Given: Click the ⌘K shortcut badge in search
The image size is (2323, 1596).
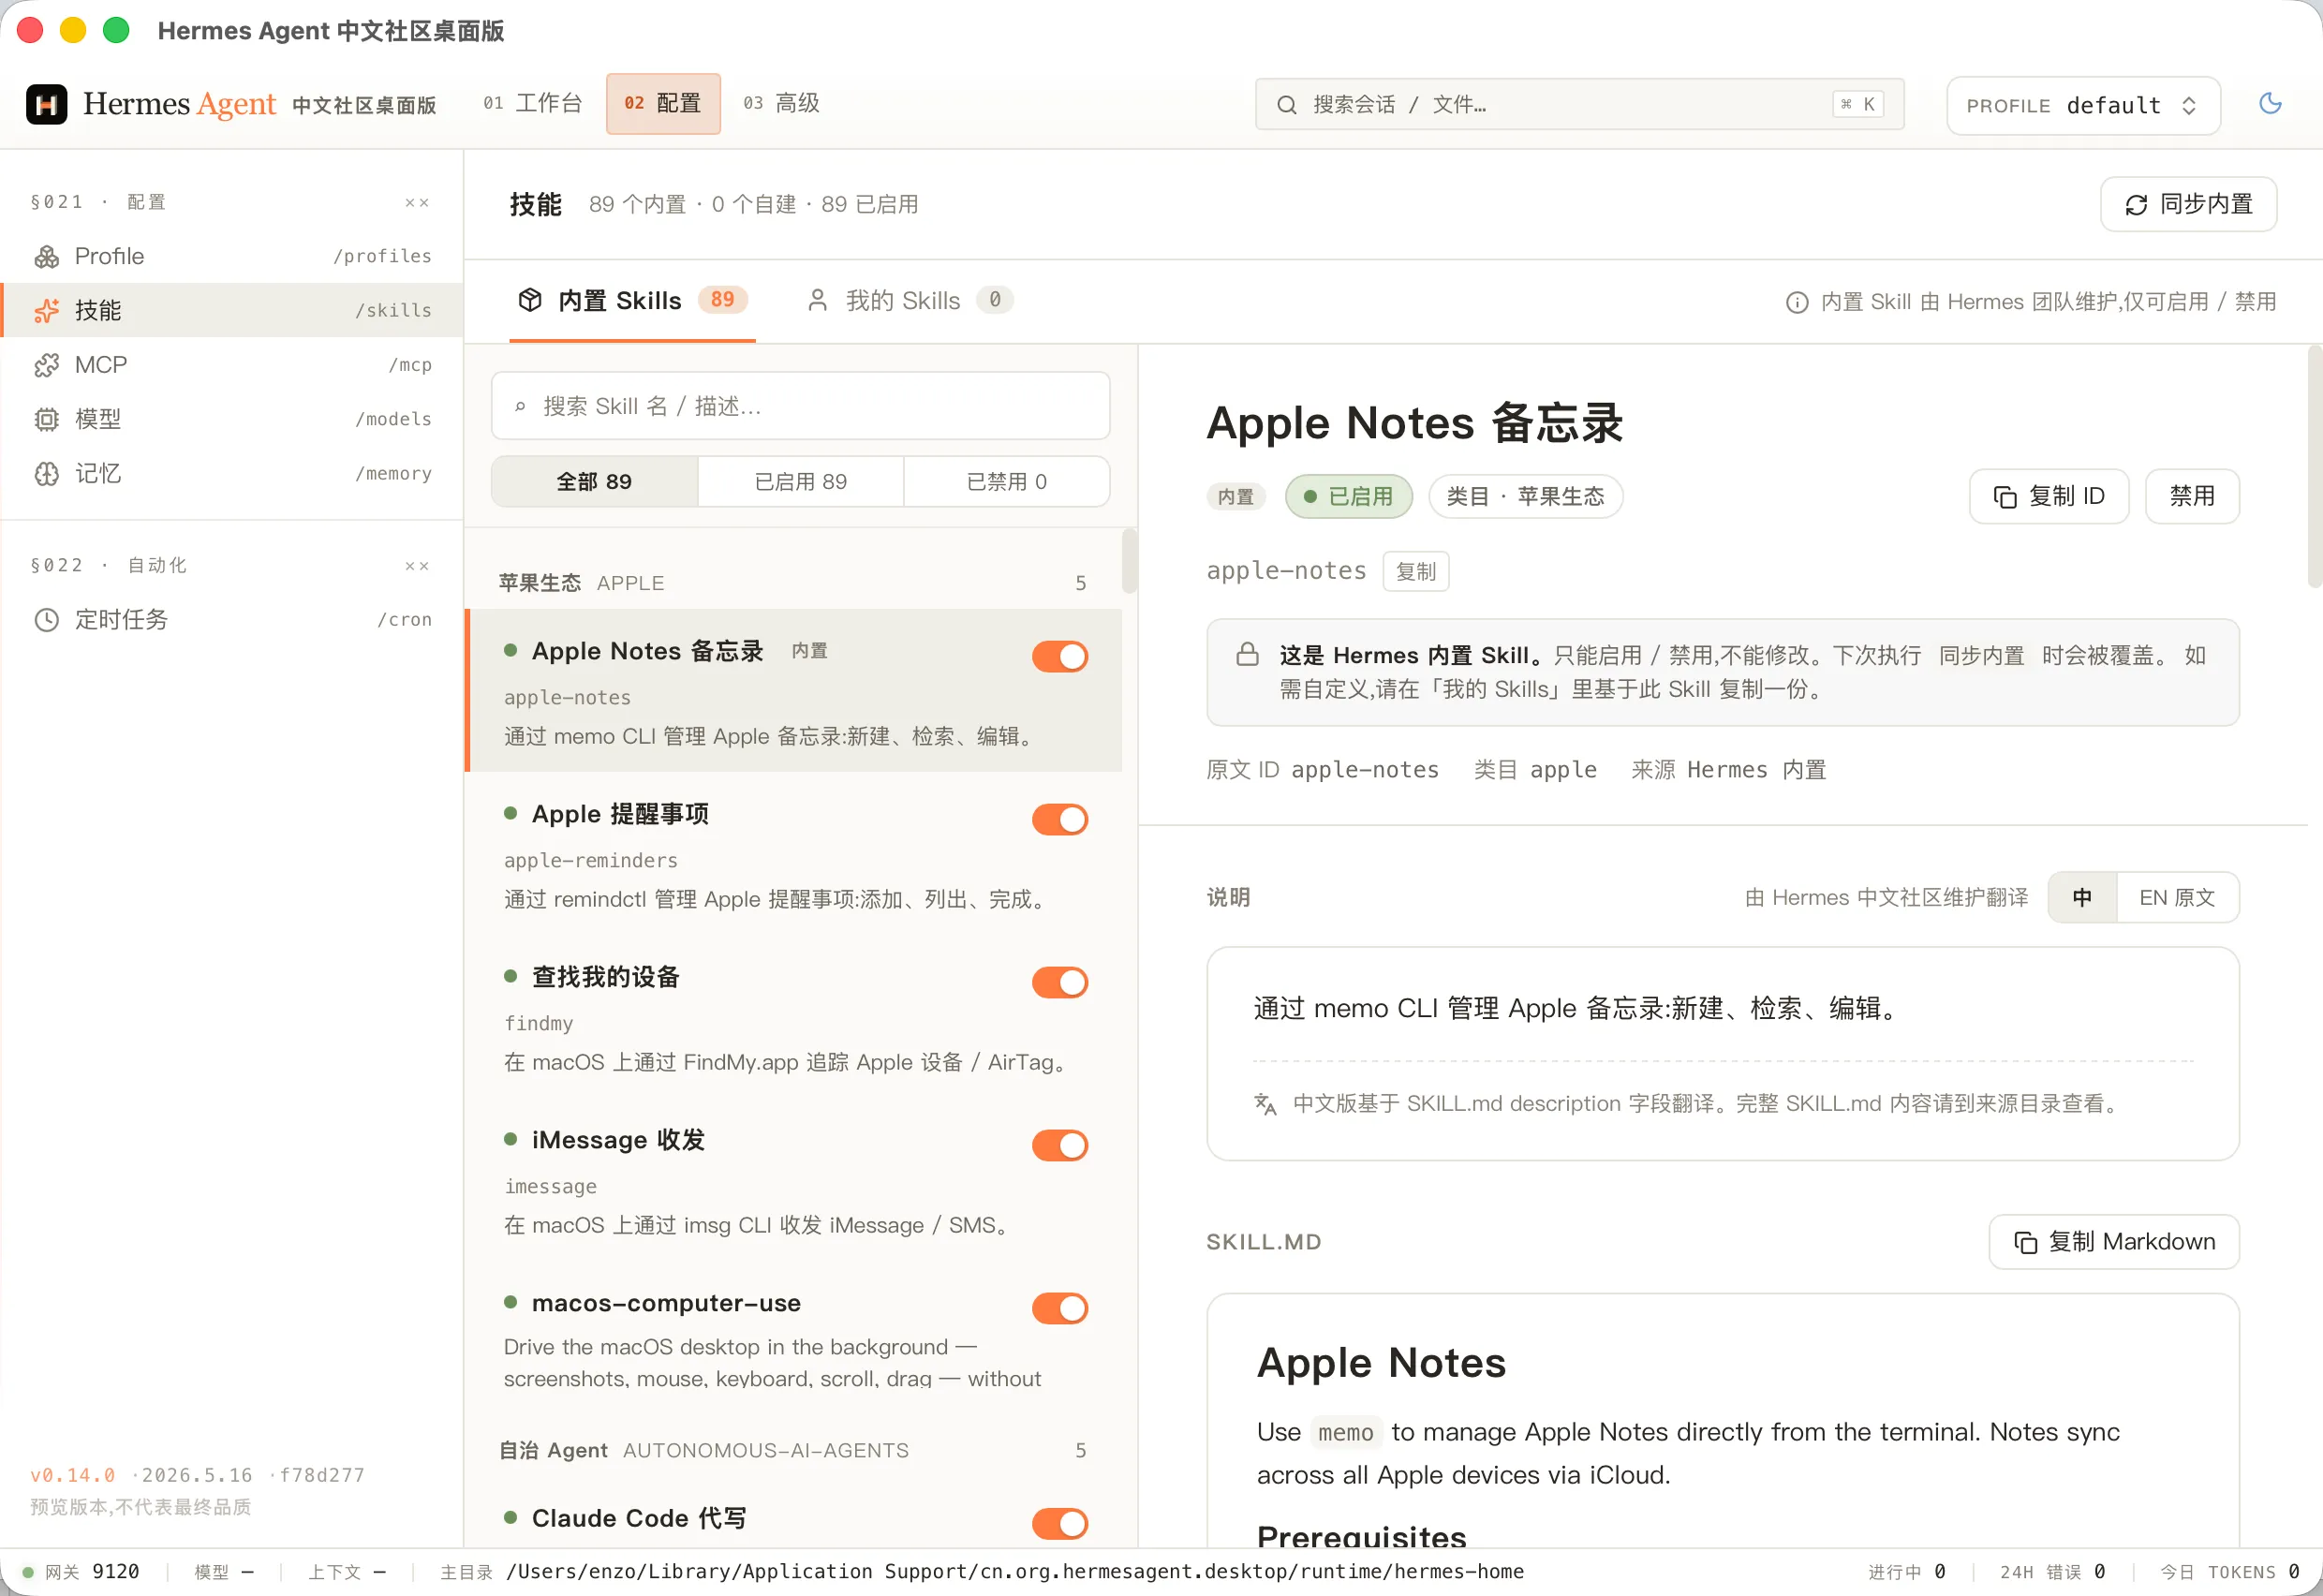Looking at the screenshot, I should [x=1858, y=105].
